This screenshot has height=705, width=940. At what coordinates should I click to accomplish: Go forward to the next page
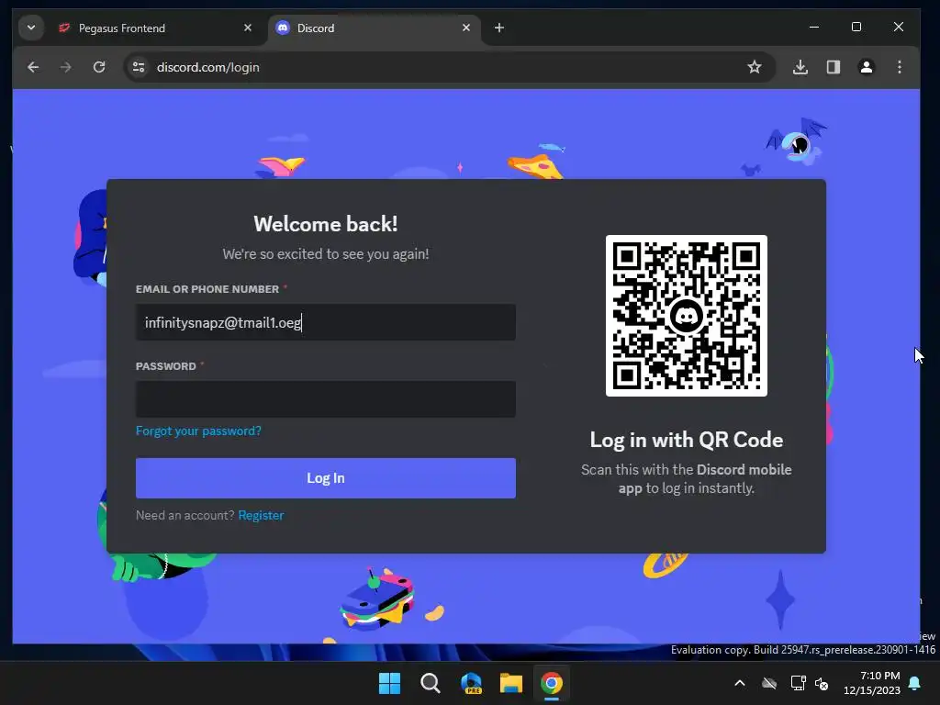click(66, 67)
